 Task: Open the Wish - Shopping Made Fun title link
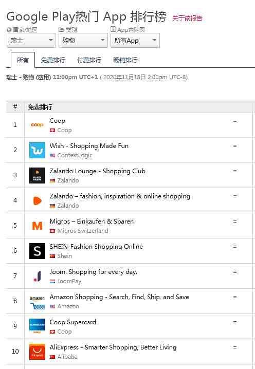(89, 146)
